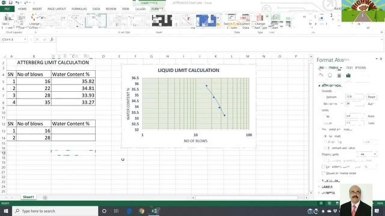Click Switch Row/Column in Data group
This screenshot has width=385, height=216.
[x=231, y=22]
